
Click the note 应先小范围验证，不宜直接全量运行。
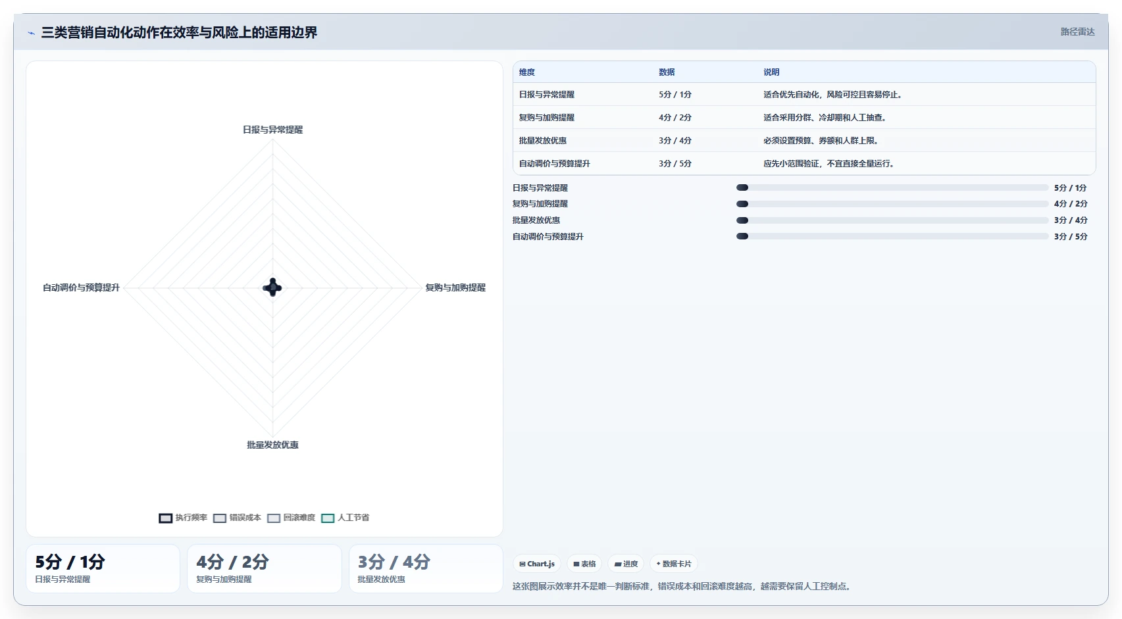(x=829, y=164)
